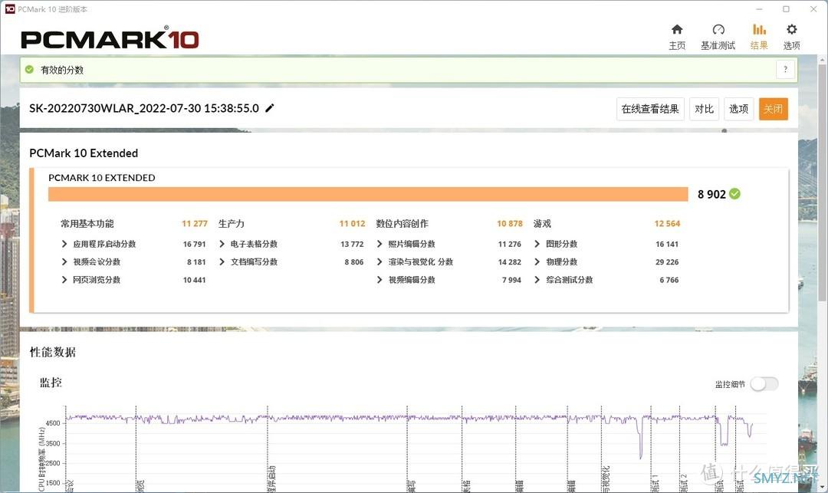The image size is (828, 493).
Task: Click the value 14 282
Action: click(510, 261)
